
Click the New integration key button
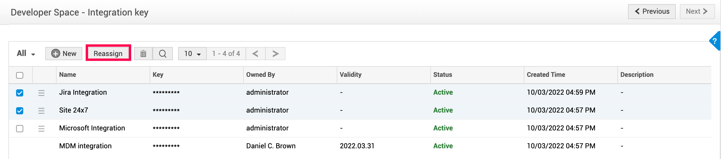[64, 54]
